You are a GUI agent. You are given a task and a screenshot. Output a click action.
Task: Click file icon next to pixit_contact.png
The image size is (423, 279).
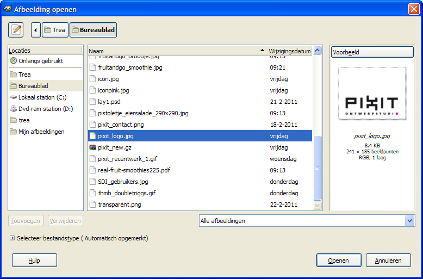[92, 125]
